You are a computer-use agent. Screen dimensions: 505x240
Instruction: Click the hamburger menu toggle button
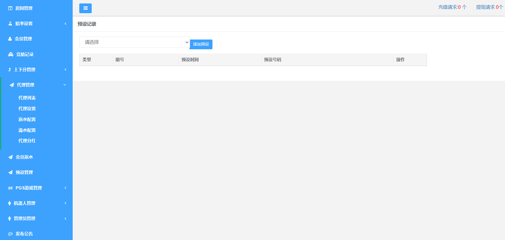pos(85,8)
